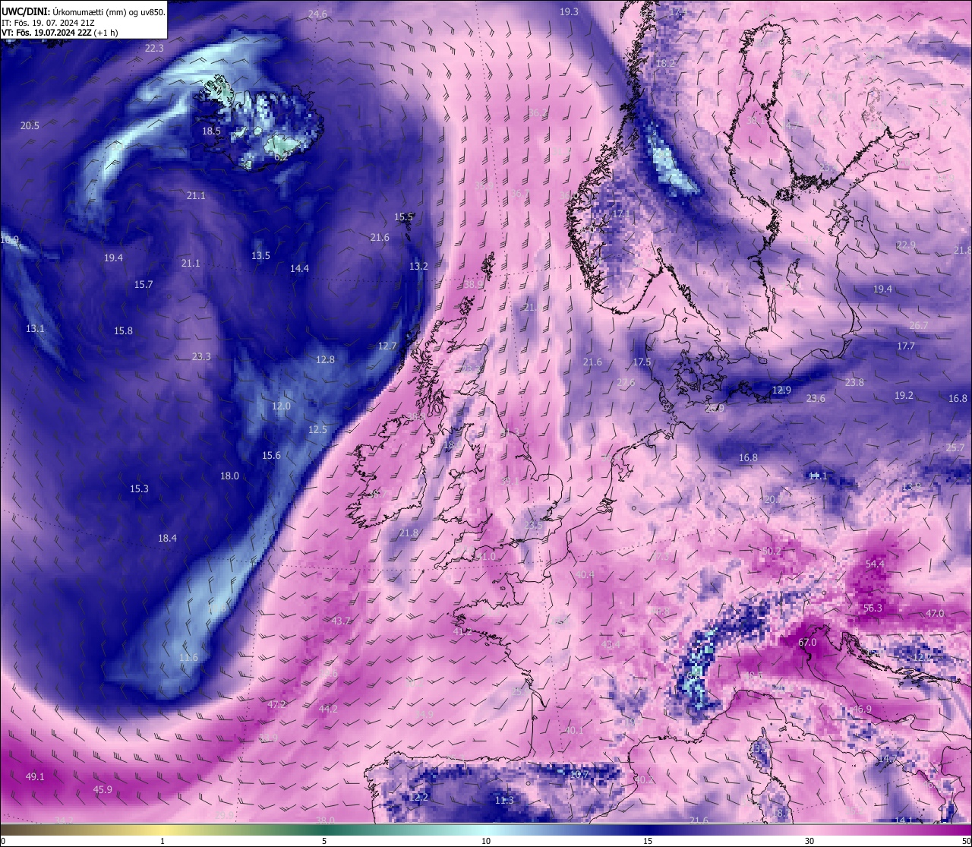Image resolution: width=972 pixels, height=847 pixels.
Task: Click the 13.1 value label
Action: pyautogui.click(x=35, y=329)
